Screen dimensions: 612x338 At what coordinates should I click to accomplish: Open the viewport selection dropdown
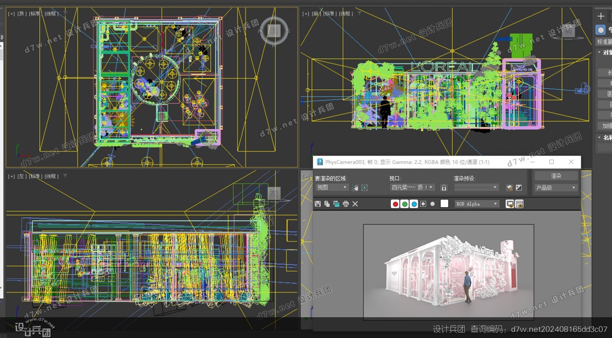412,187
